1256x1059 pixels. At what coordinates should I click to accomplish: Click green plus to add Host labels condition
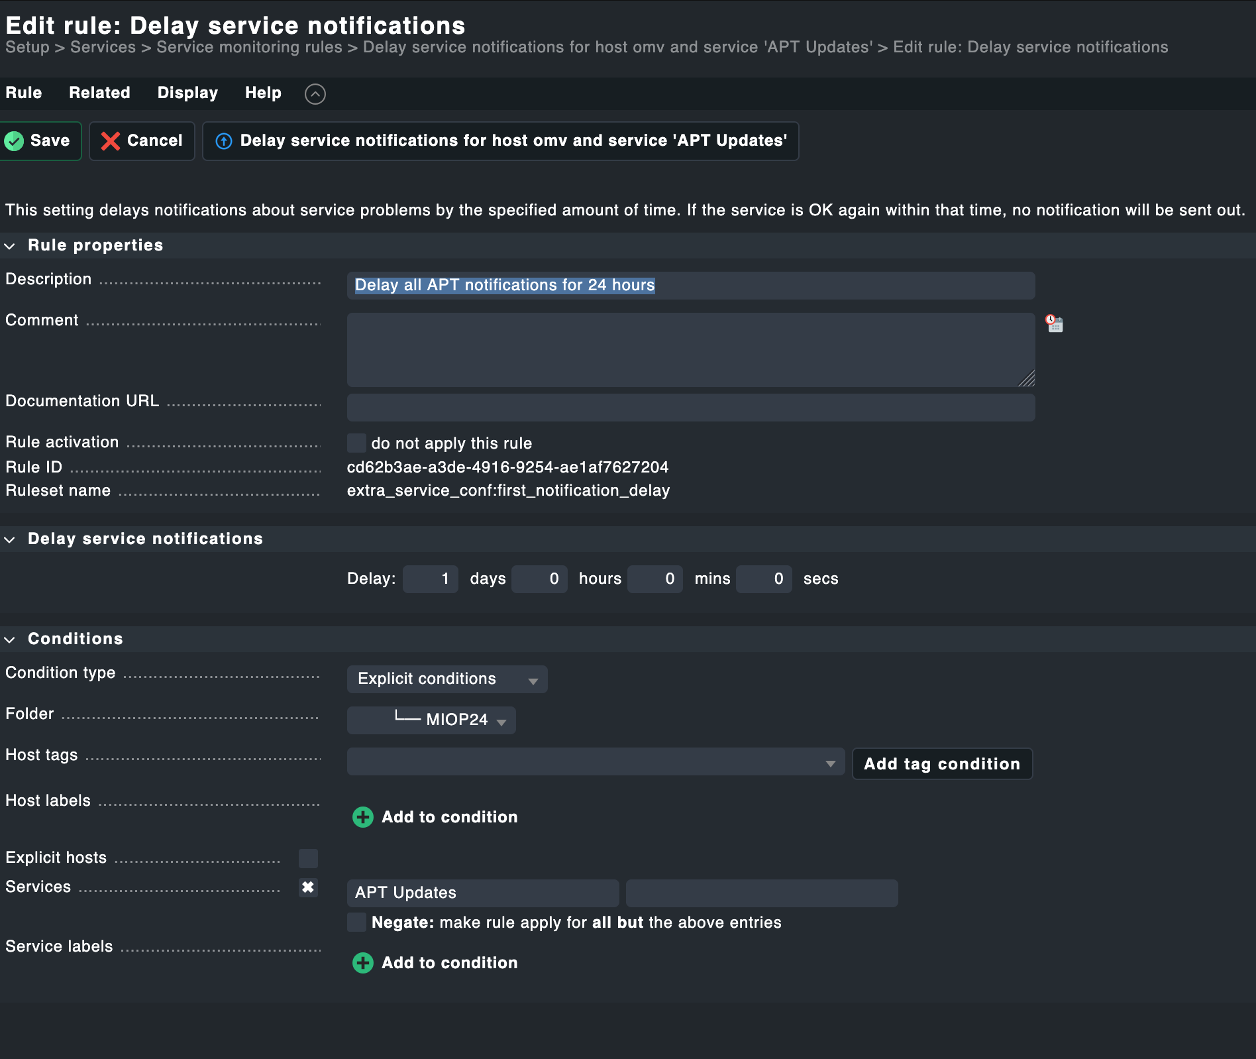(x=362, y=817)
